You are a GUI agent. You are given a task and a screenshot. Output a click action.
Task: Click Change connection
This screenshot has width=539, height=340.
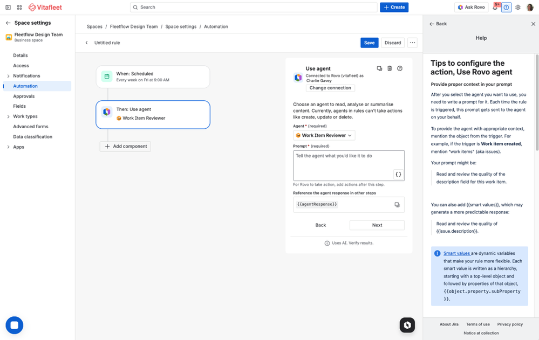(330, 88)
